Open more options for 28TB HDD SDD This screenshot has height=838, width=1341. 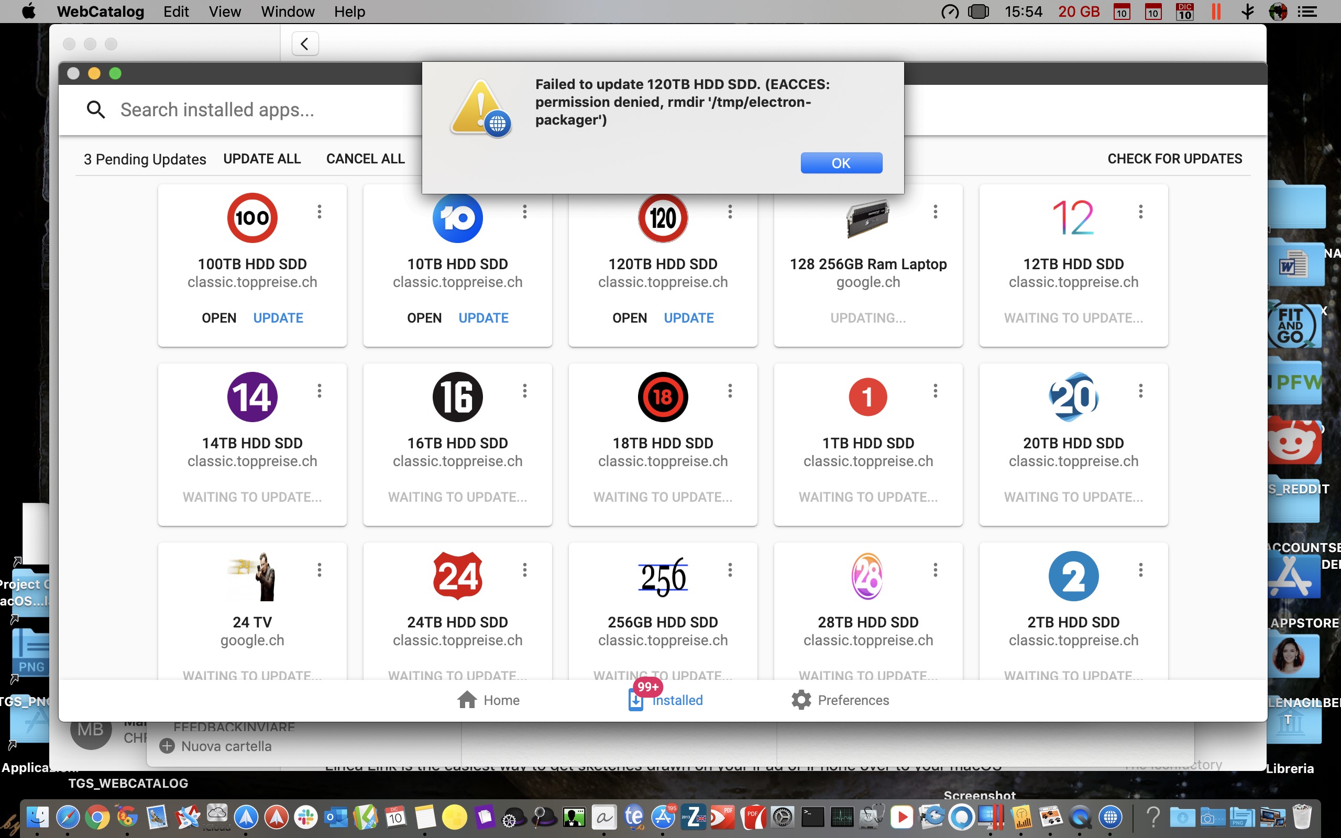(x=936, y=570)
